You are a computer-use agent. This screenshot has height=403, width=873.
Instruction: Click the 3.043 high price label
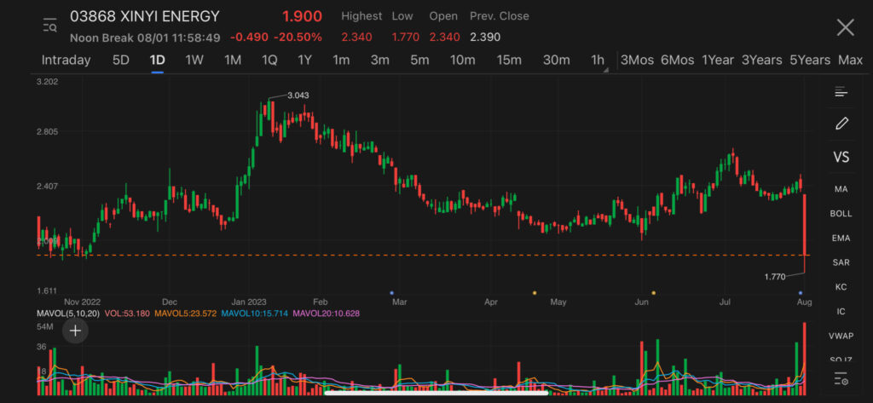298,95
